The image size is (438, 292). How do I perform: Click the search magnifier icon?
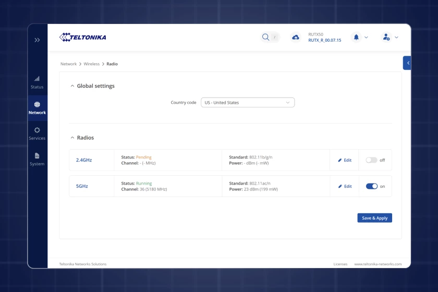tap(266, 37)
